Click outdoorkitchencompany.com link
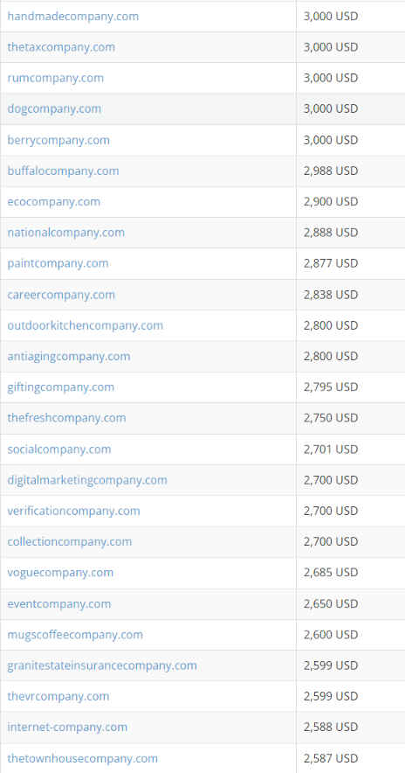 tap(86, 325)
